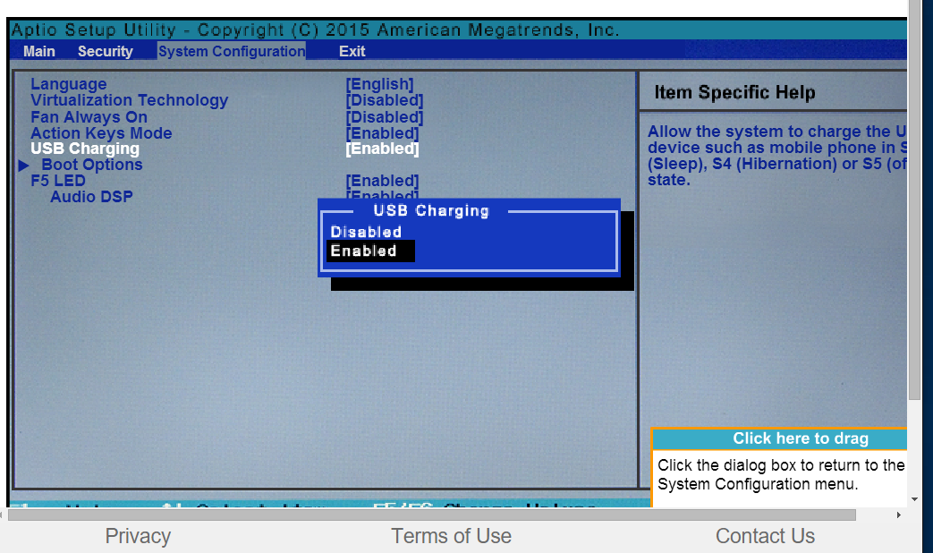Switch to the Main tab
The image size is (933, 553).
coord(38,51)
